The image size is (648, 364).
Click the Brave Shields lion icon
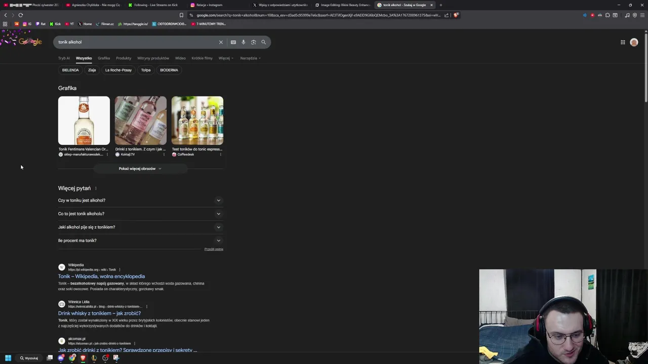click(x=456, y=15)
